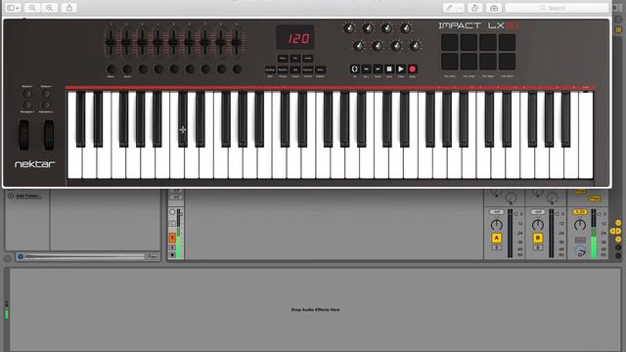Toggle the browser preview headphone button in Ableton
This screenshot has height=352, width=626.
tap(21, 256)
